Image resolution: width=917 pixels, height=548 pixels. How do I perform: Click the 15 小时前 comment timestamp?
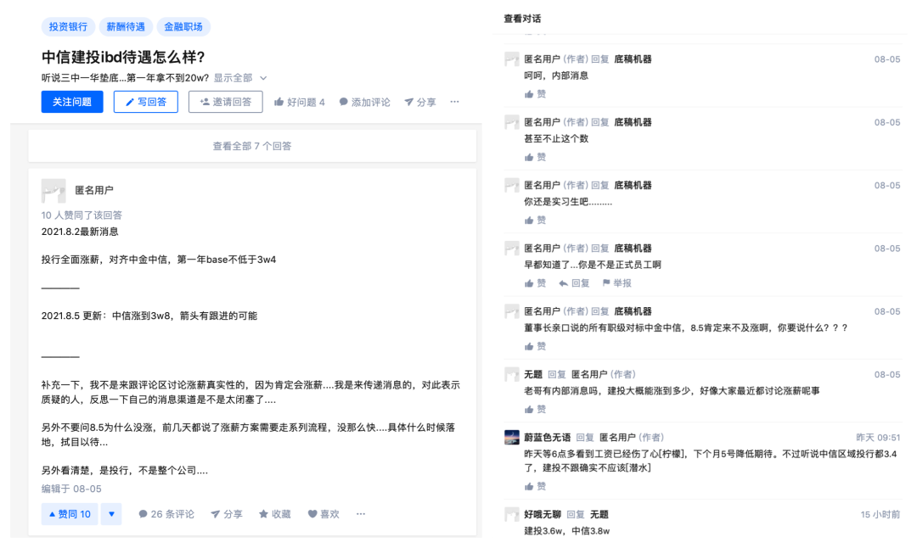(x=880, y=515)
